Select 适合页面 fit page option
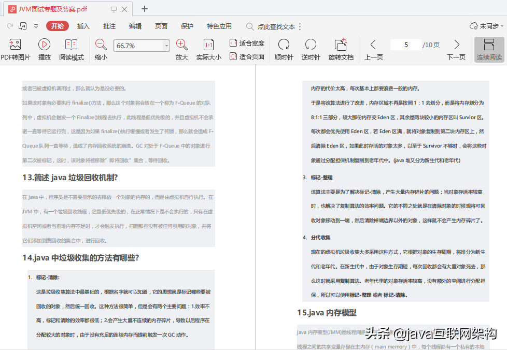Image resolution: width=507 pixels, height=350 pixels. pyautogui.click(x=247, y=56)
